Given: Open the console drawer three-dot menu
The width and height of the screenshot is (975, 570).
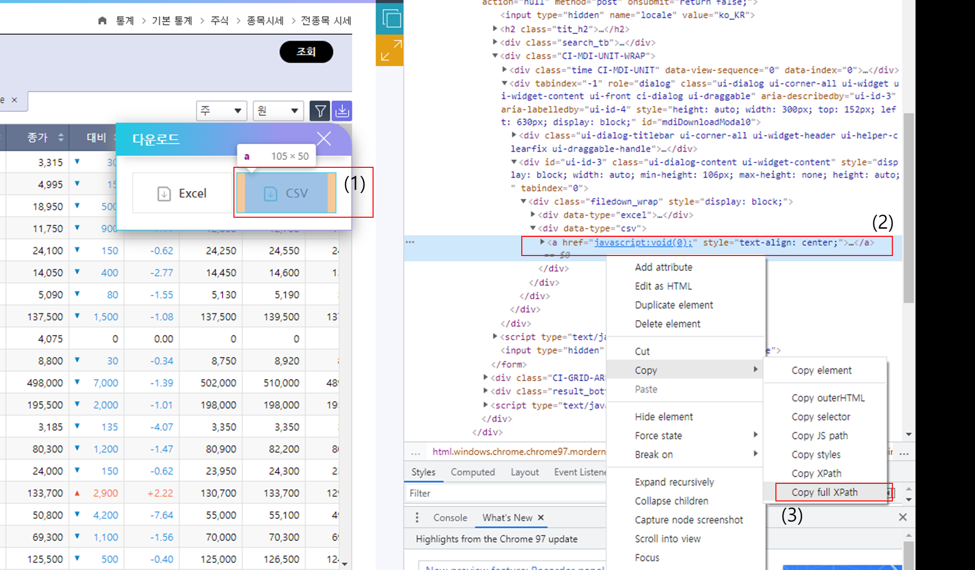Looking at the screenshot, I should coord(417,518).
